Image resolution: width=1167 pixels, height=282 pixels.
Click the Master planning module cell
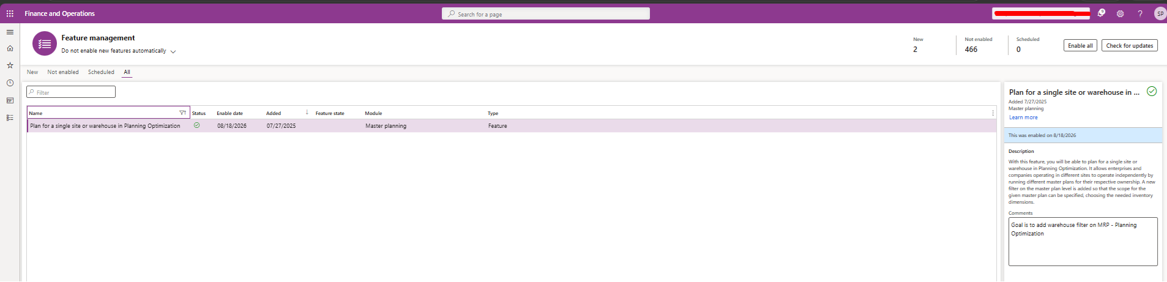click(386, 126)
